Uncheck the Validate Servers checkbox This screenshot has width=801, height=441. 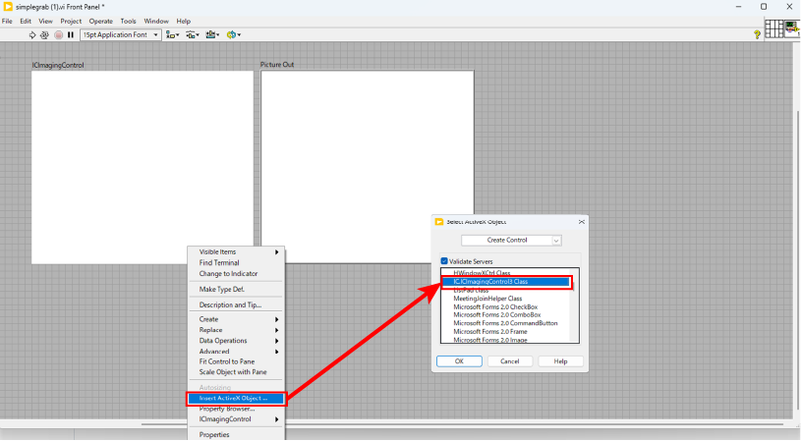[x=444, y=261]
